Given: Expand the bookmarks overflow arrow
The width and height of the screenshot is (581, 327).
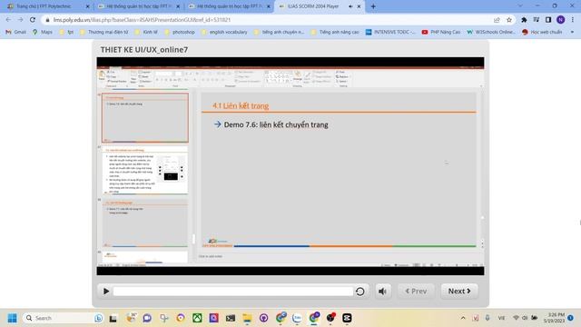Looking at the screenshot, I should [x=572, y=33].
